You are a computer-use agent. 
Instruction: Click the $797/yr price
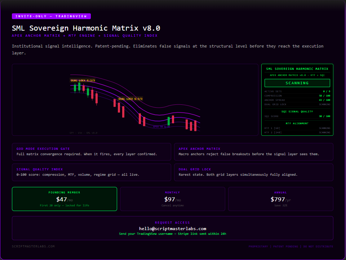(281, 200)
